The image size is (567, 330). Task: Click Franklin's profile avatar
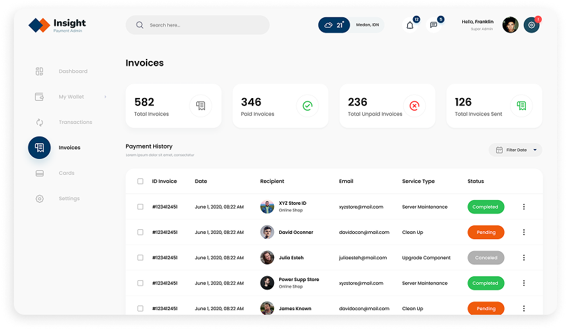click(510, 25)
